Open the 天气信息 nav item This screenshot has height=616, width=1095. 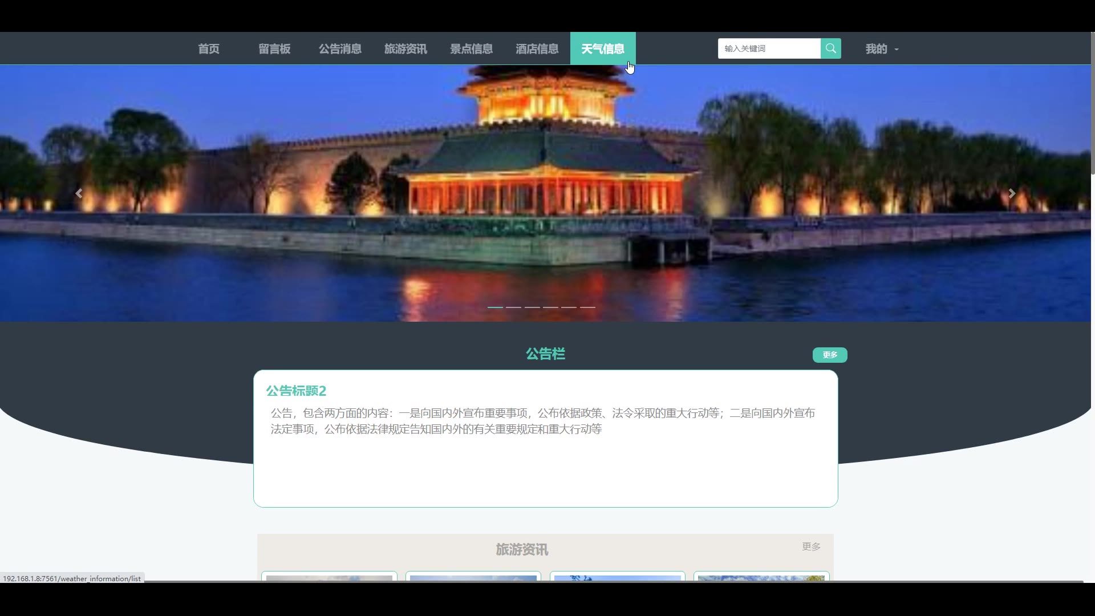pyautogui.click(x=603, y=48)
